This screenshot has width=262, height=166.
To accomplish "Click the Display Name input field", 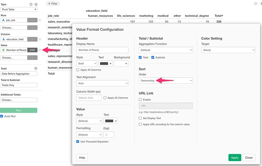I will coord(102,50).
